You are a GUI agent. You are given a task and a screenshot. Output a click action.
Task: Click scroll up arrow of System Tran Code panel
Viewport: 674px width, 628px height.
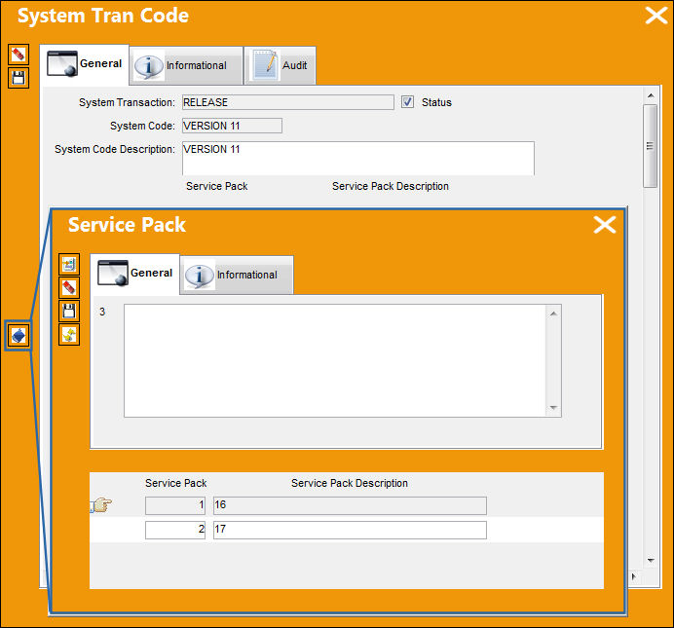pos(651,95)
